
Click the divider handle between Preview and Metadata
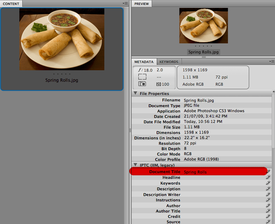(204, 57)
